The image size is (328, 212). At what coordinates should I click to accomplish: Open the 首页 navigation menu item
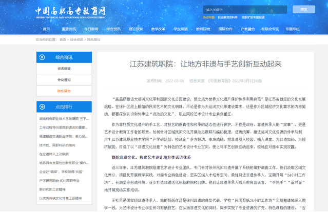tap(47, 29)
